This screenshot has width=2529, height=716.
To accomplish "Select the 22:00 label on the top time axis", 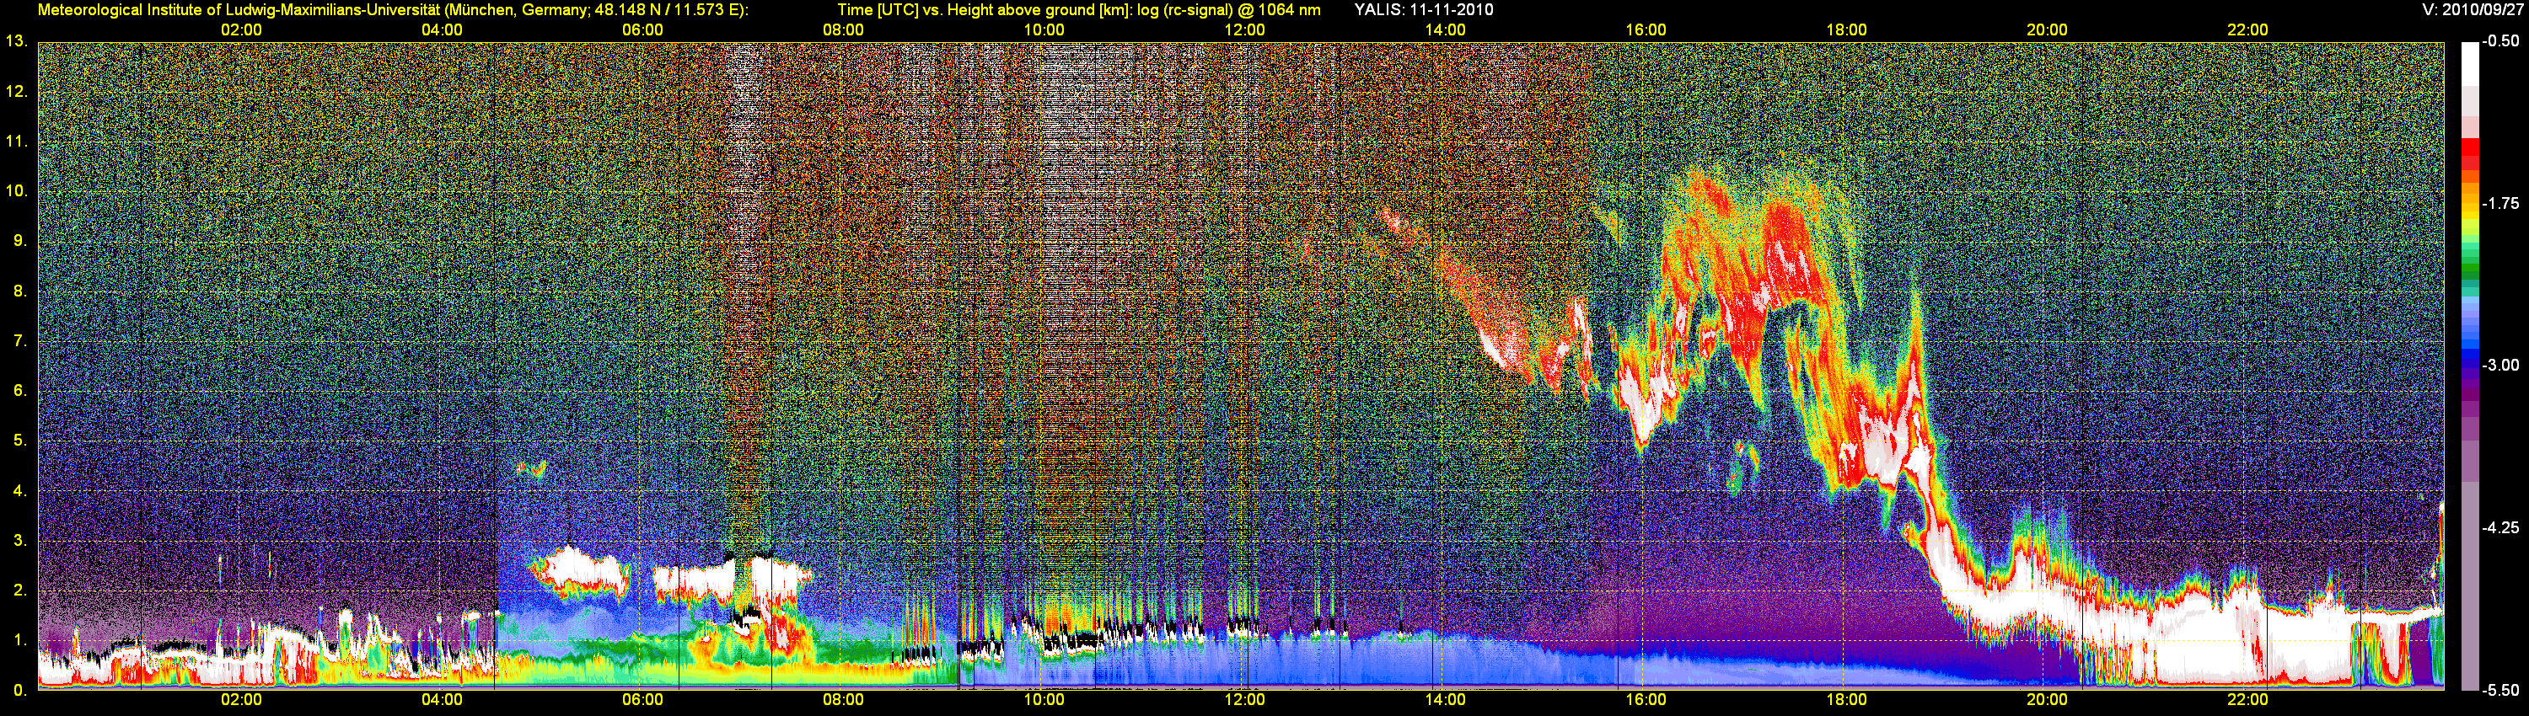I will 2247,30.
